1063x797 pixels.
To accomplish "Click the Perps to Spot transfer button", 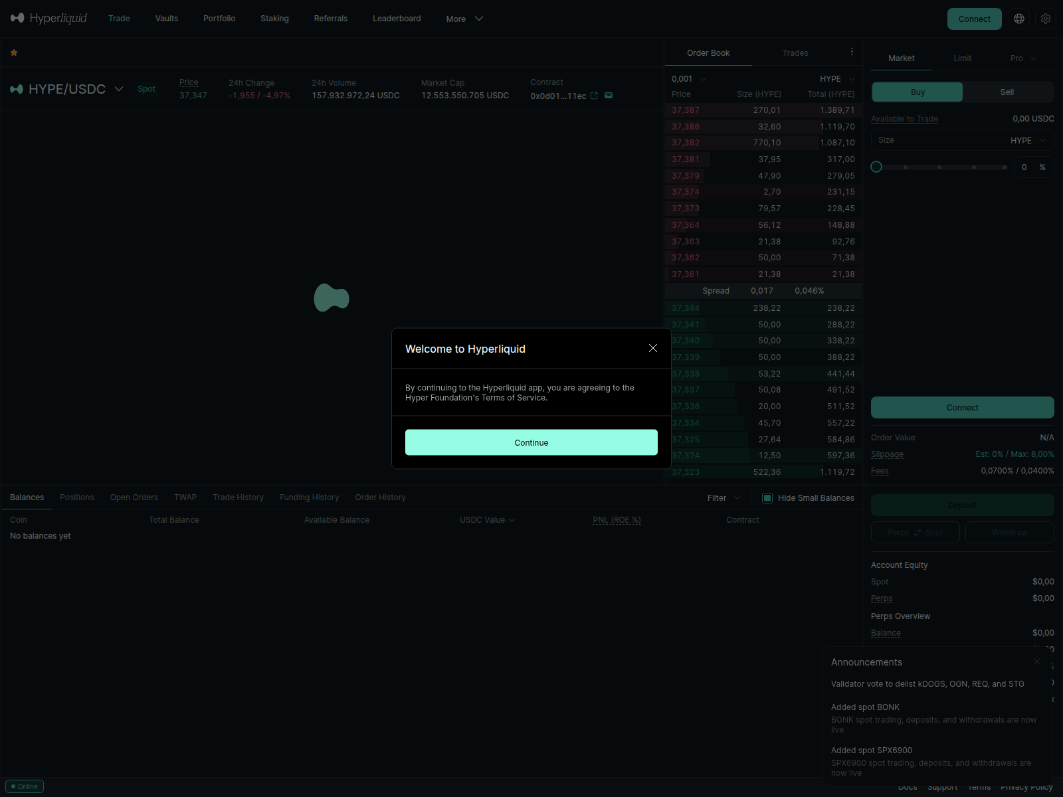I will (x=916, y=533).
